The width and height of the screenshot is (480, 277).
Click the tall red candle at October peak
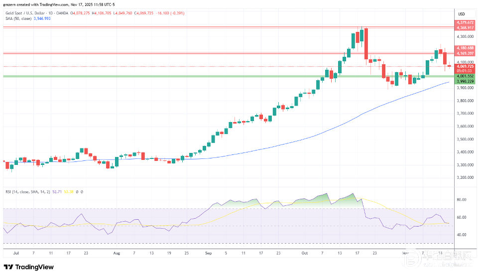(x=366, y=43)
